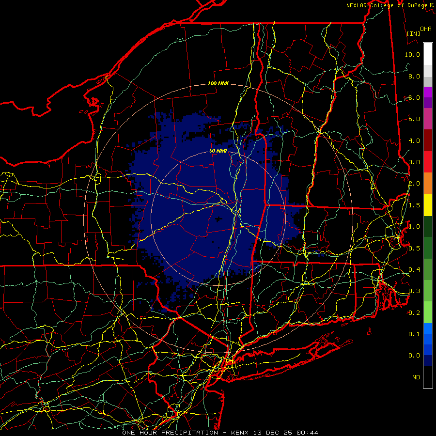This screenshot has width=436, height=436.
Task: Click the 8.0 legend value
Action: pos(414,76)
